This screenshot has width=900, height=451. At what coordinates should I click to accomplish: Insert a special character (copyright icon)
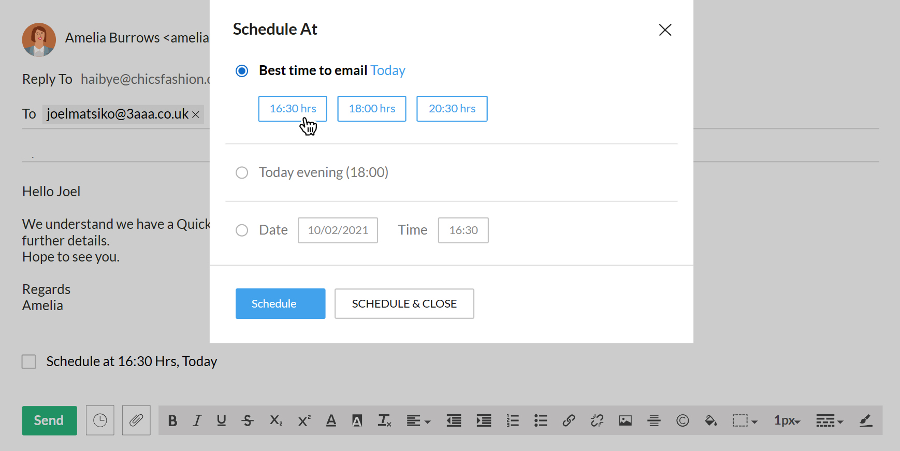[x=683, y=420]
